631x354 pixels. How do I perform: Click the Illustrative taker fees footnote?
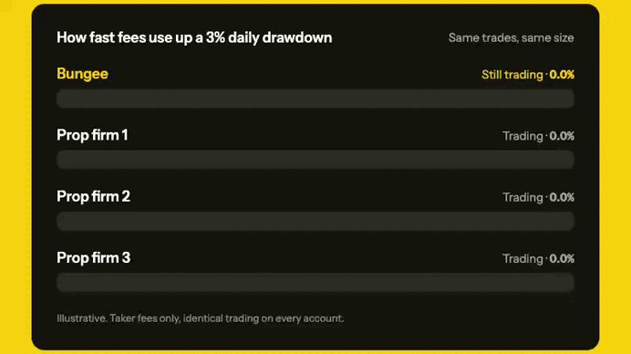pyautogui.click(x=201, y=318)
